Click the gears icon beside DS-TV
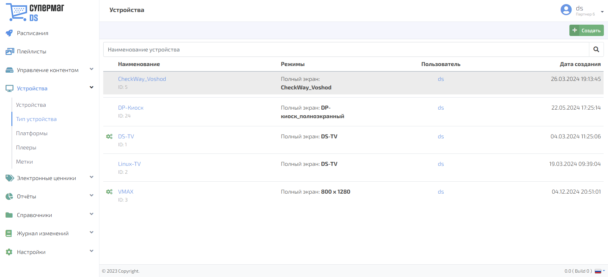608x277 pixels. [x=109, y=136]
